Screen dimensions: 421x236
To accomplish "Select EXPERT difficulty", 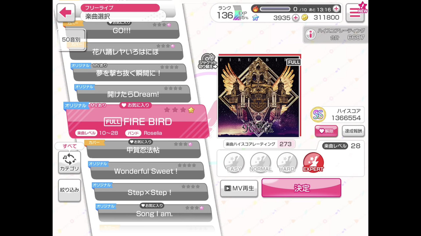I will (313, 163).
